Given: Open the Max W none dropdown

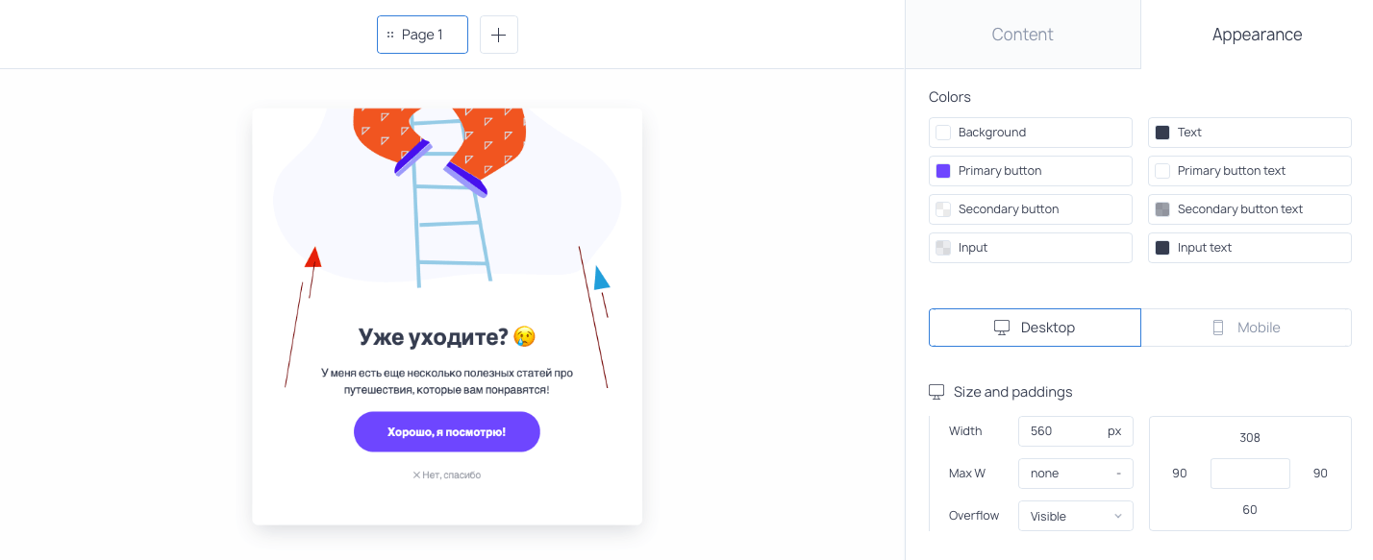Looking at the screenshot, I should tap(1075, 474).
